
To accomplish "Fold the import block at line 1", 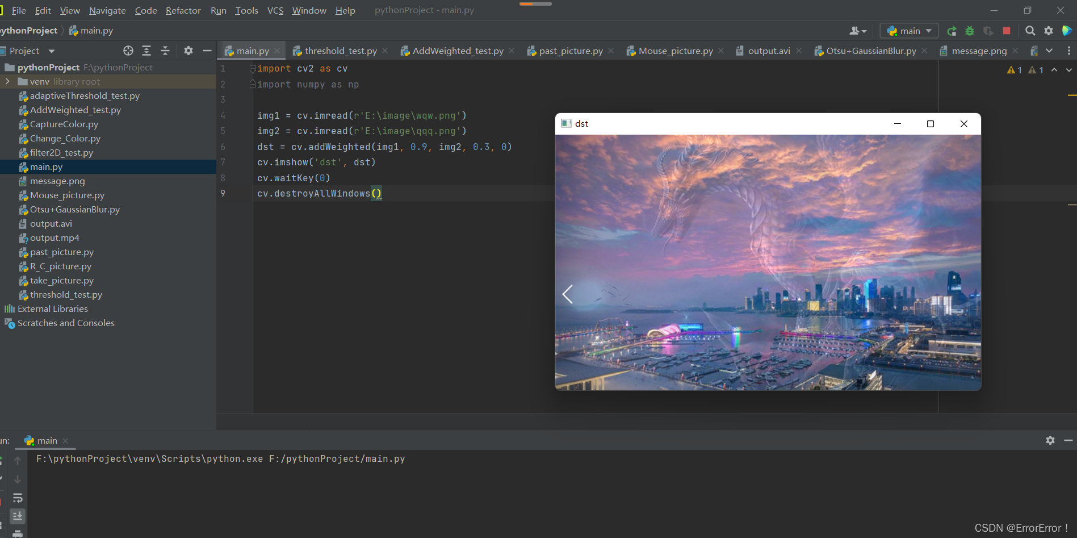I will 253,68.
